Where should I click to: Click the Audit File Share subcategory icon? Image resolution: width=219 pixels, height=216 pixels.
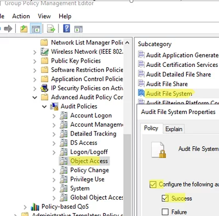pos(141,83)
